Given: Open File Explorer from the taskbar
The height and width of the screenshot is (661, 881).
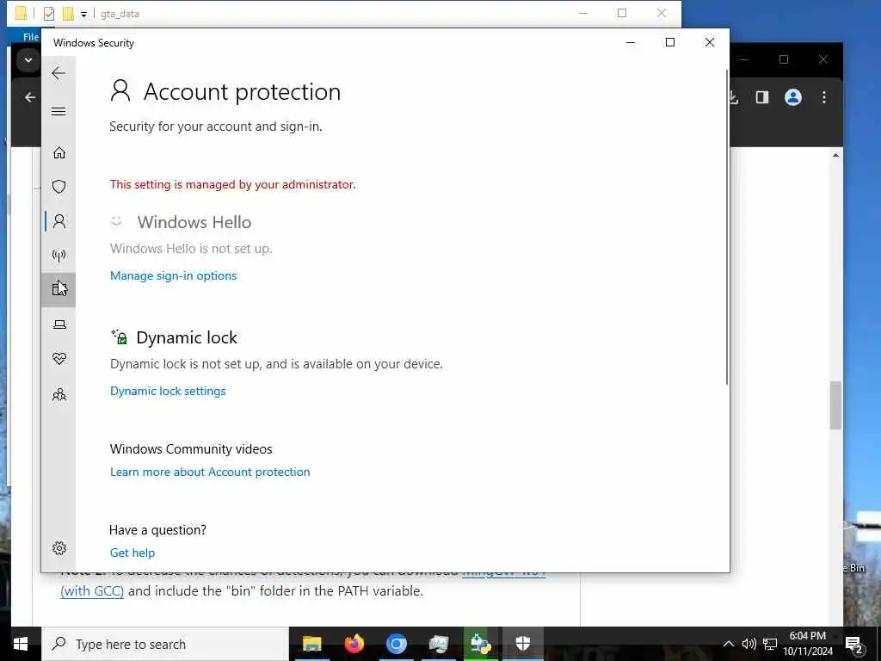Looking at the screenshot, I should [311, 644].
